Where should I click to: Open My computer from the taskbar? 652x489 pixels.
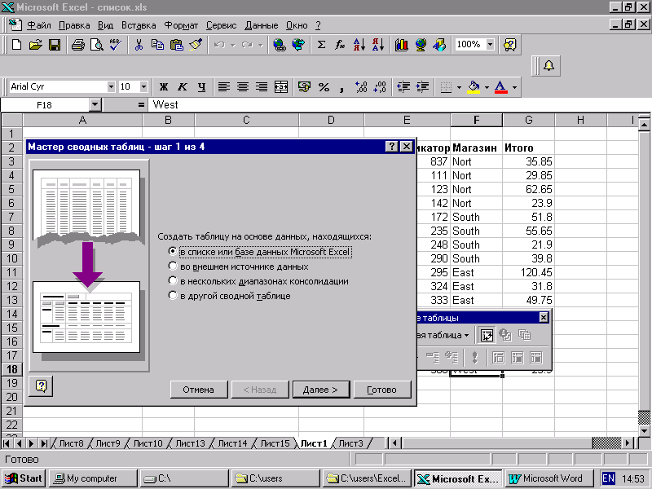(x=92, y=478)
